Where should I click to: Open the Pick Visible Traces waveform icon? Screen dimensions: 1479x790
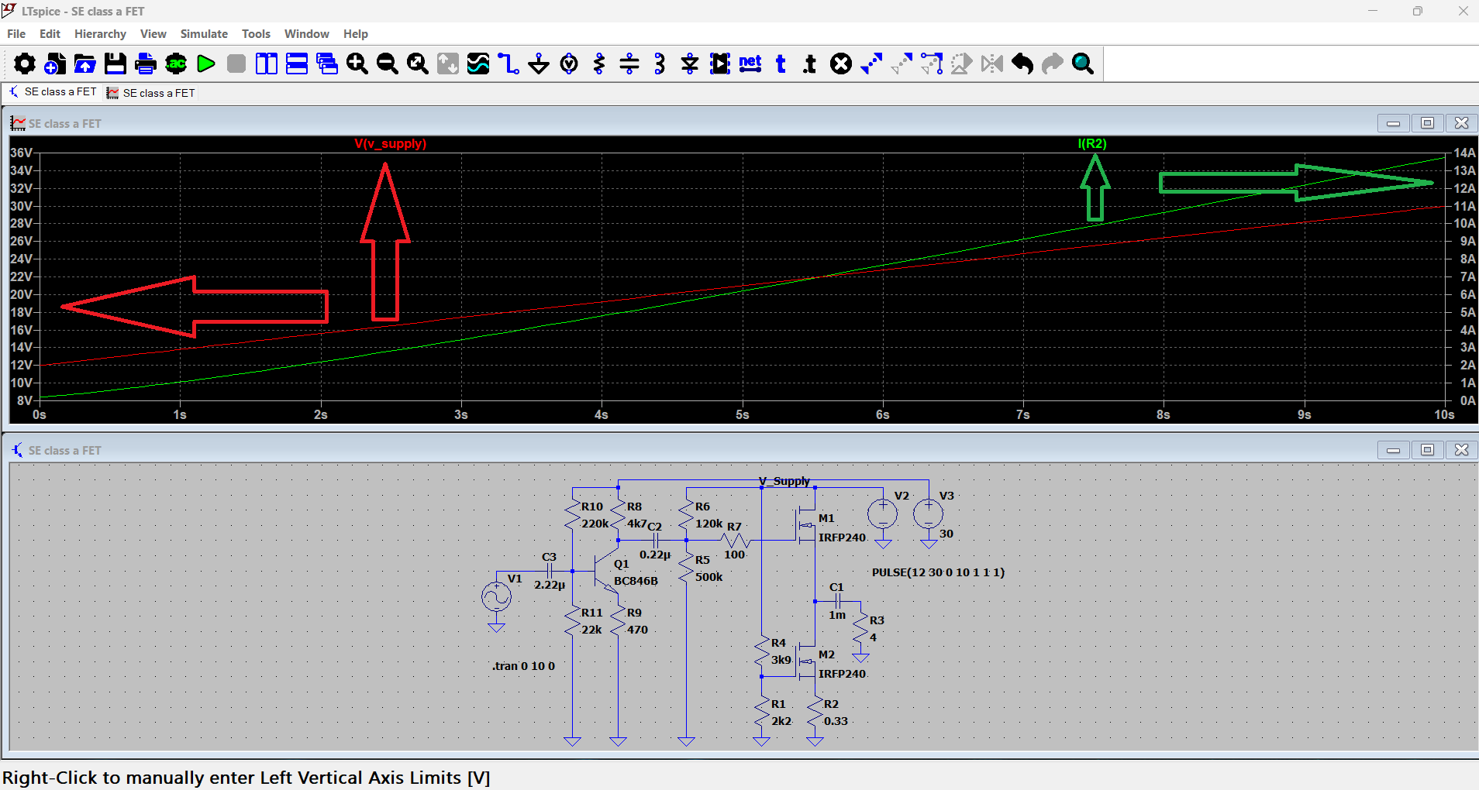click(x=478, y=64)
